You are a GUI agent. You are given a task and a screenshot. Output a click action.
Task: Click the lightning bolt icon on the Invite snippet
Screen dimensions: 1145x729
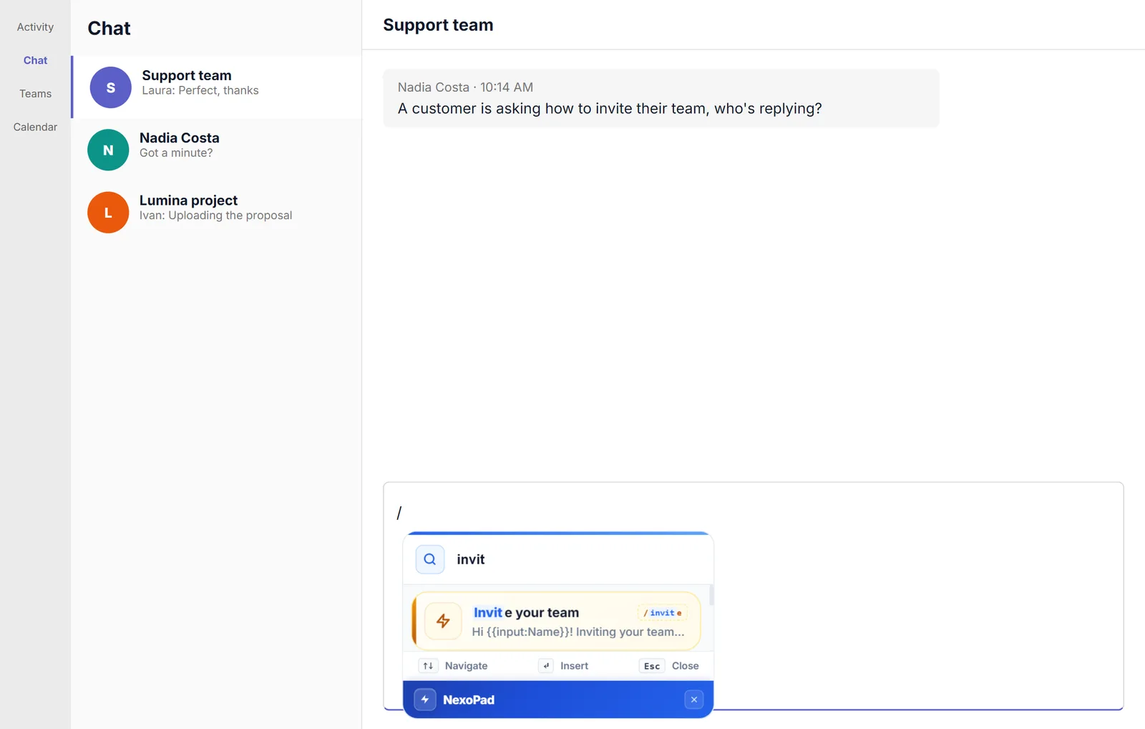[443, 621]
